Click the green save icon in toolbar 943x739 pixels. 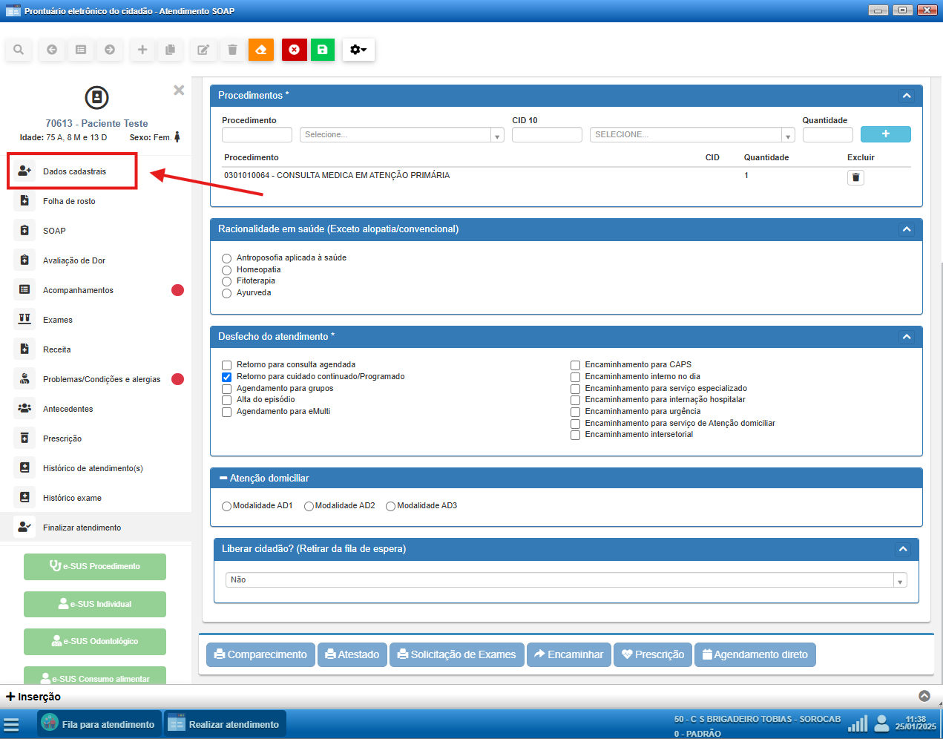coord(322,50)
